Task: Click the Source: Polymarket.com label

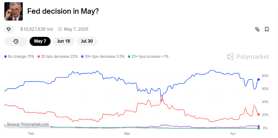Action: point(28,124)
